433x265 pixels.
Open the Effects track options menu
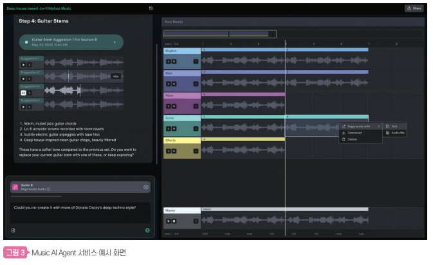pyautogui.click(x=196, y=151)
